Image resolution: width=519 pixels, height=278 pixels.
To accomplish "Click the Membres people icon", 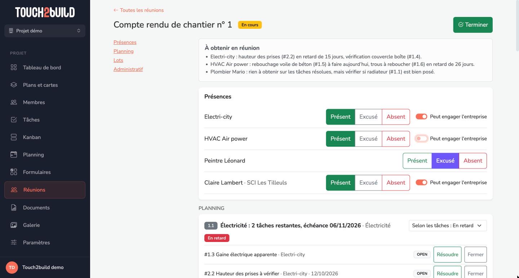I will pos(14,102).
